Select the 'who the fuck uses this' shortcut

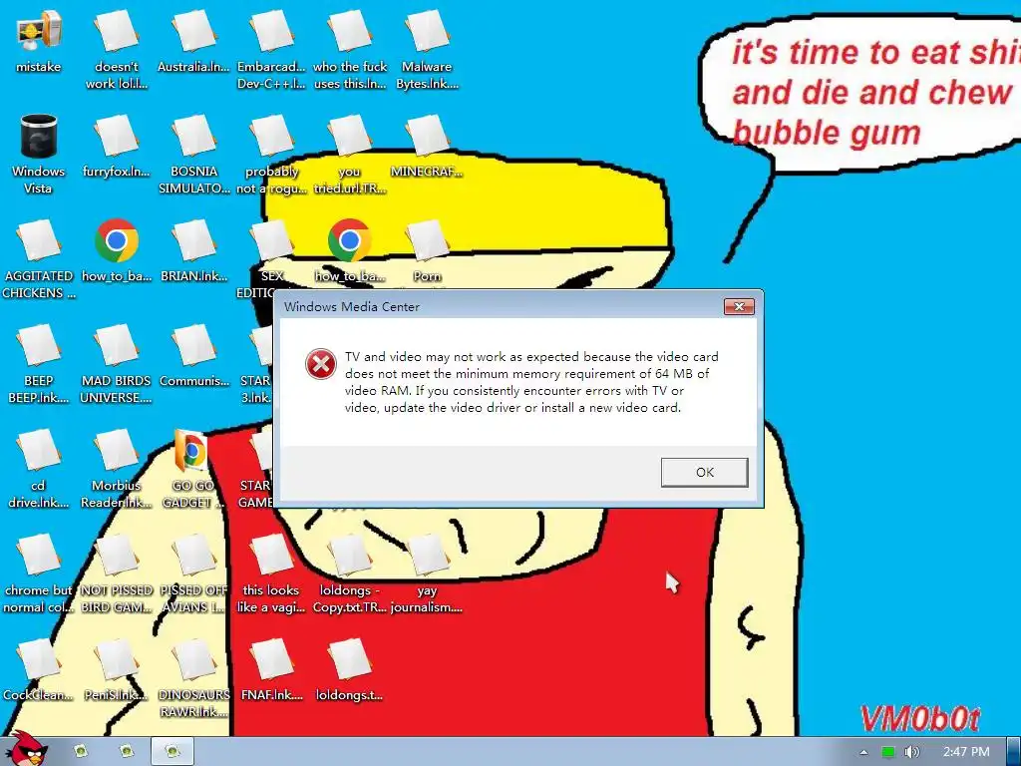click(x=350, y=50)
